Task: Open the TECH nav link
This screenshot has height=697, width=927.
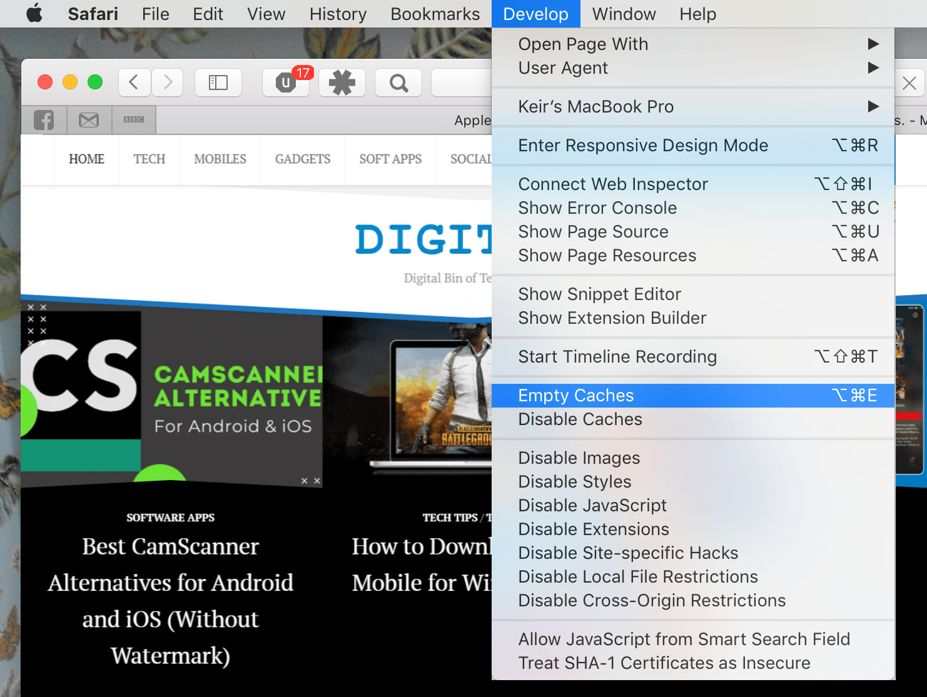Action: click(x=149, y=159)
